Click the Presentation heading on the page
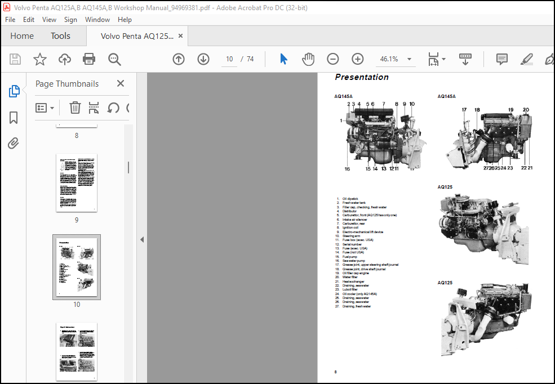The height and width of the screenshot is (384, 555). 362,77
